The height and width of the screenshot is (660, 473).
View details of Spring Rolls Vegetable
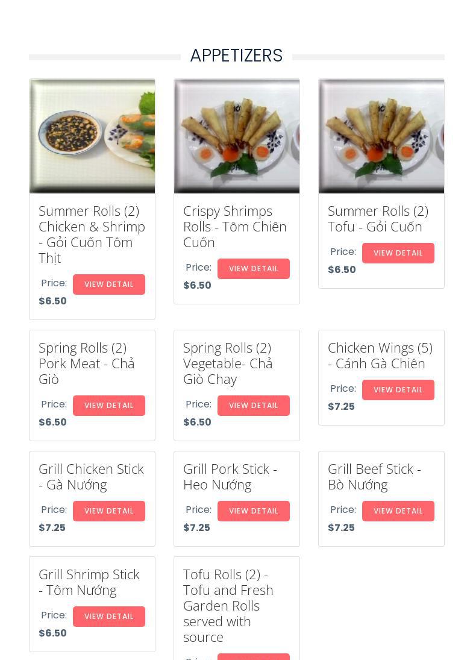tap(253, 406)
